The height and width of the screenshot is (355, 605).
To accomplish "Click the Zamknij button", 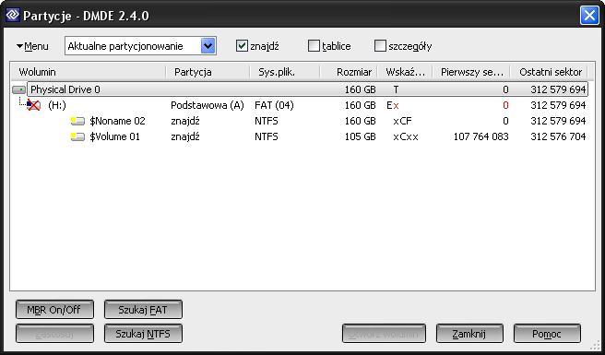I will pos(469,334).
